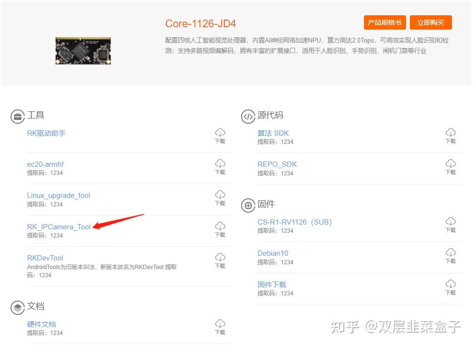
Task: Open the 产品规格书 button
Action: point(385,22)
